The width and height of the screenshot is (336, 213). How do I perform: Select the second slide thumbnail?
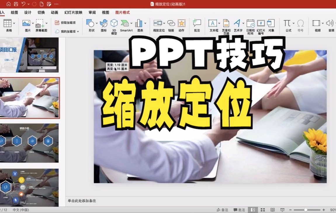(29, 98)
